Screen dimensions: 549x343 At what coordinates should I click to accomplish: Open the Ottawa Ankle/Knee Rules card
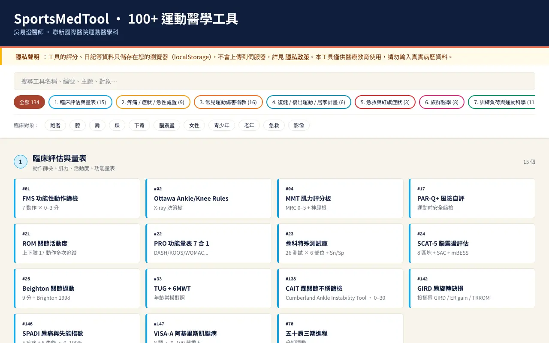(209, 198)
